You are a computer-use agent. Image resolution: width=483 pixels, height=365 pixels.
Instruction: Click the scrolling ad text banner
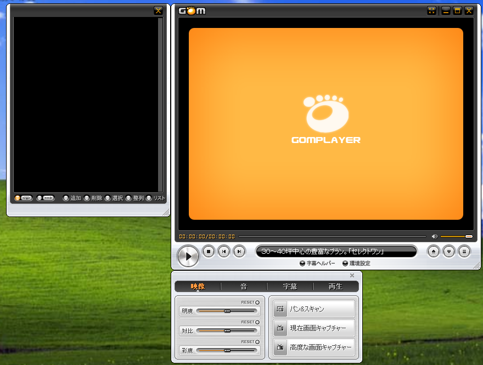(x=336, y=252)
